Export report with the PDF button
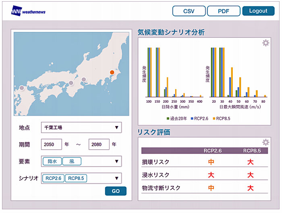The width and height of the screenshot is (282, 213). pyautogui.click(x=224, y=11)
